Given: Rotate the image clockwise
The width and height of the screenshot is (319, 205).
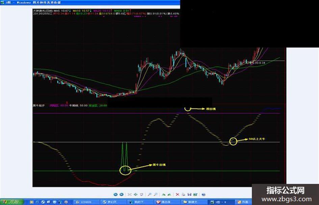Looking at the screenshot, I should [x=163, y=195].
